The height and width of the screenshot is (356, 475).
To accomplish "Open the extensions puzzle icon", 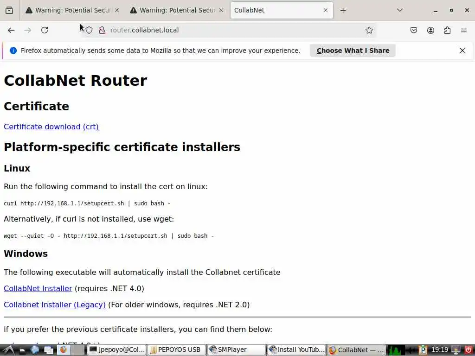I will point(447,30).
